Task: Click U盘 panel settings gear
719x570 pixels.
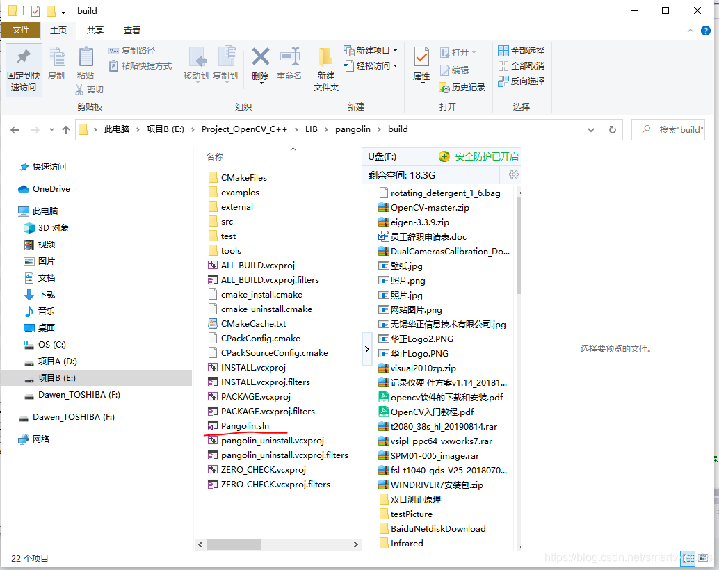Action: click(514, 174)
